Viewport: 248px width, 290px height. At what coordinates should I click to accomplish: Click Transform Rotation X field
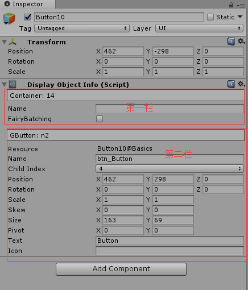[123, 61]
